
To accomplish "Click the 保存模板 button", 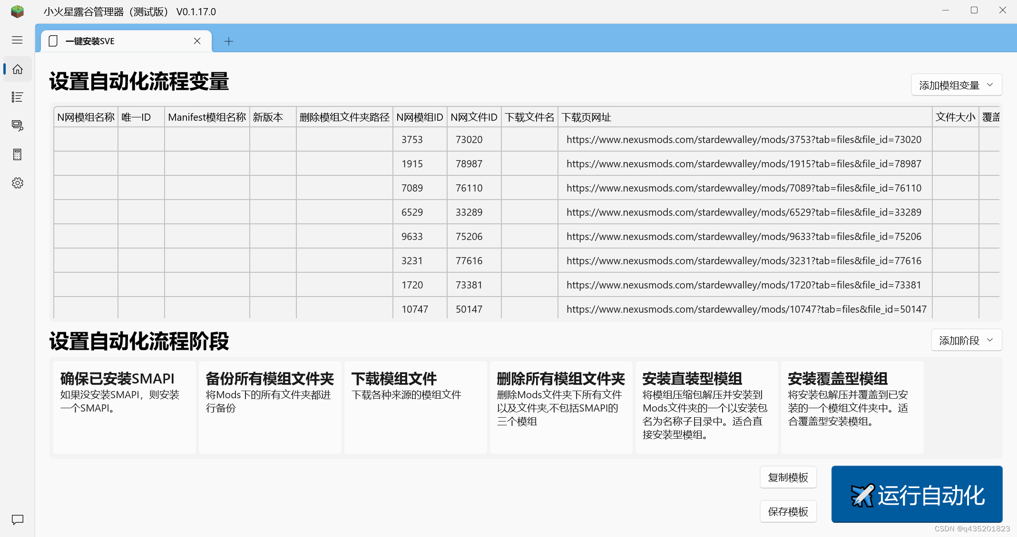I will pyautogui.click(x=788, y=511).
